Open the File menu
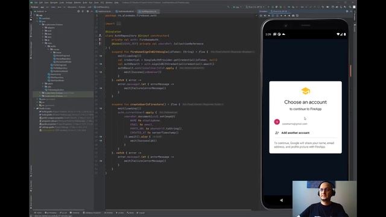This screenshot has height=217, width=386. pyautogui.click(x=36, y=2)
